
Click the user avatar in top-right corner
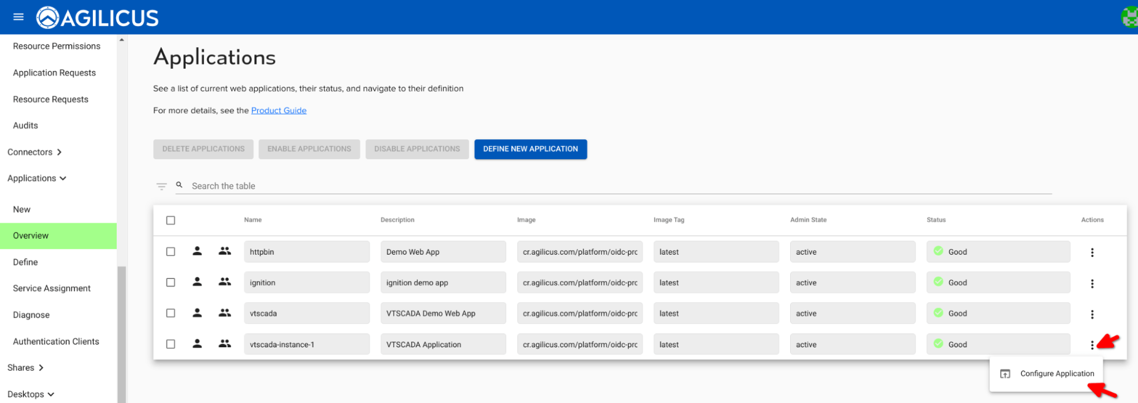[1129, 17]
